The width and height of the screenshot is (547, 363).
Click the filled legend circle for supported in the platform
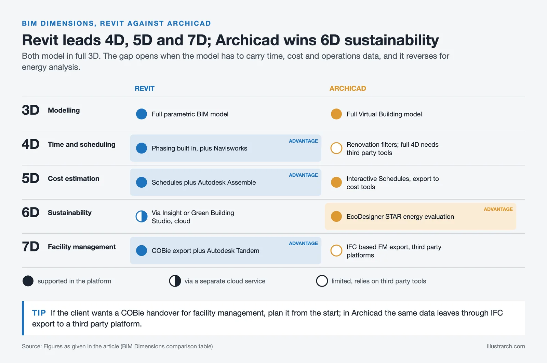pyautogui.click(x=28, y=281)
